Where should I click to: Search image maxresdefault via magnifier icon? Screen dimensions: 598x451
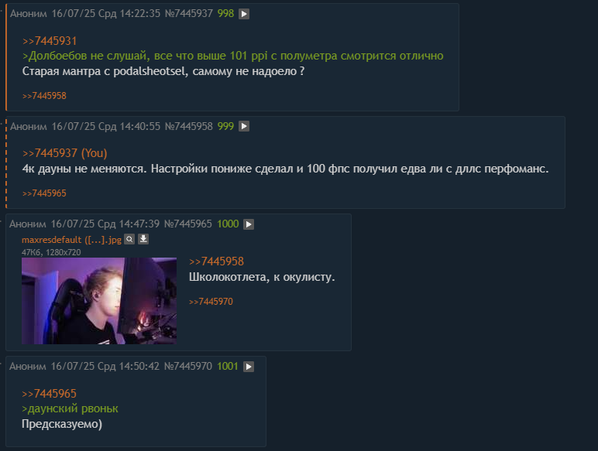(x=129, y=239)
